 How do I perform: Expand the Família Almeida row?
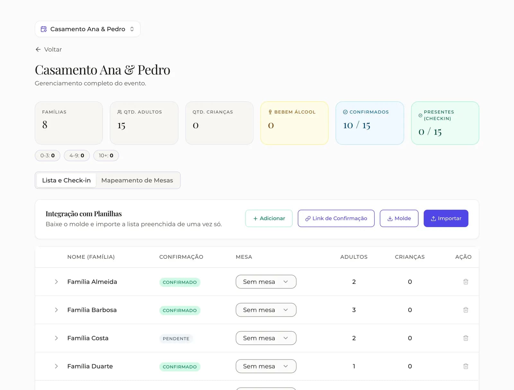coord(56,282)
